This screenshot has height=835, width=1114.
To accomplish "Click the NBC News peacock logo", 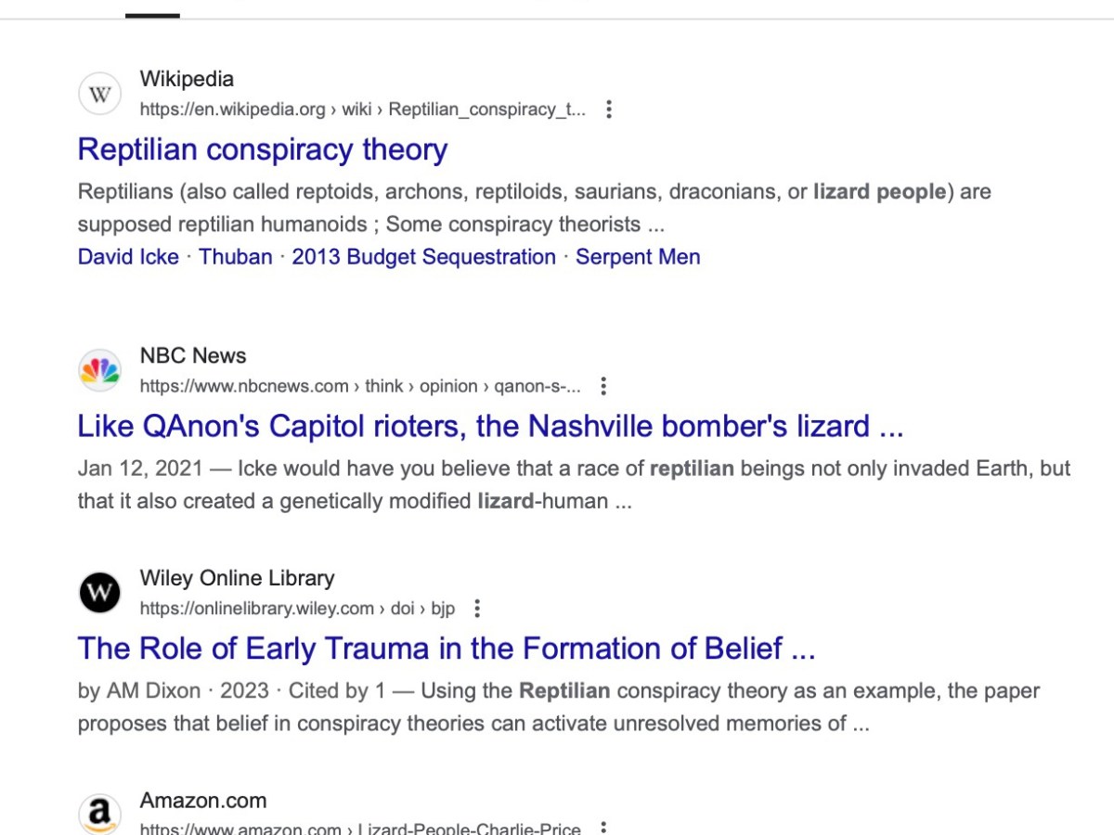I will [99, 369].
